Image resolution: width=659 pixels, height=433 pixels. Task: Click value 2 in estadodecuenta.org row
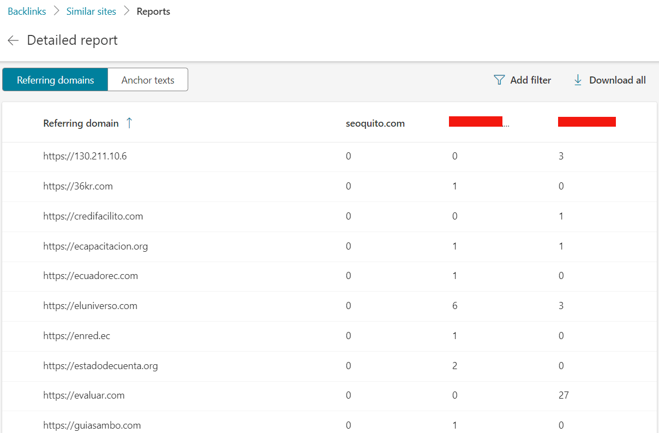(455, 366)
